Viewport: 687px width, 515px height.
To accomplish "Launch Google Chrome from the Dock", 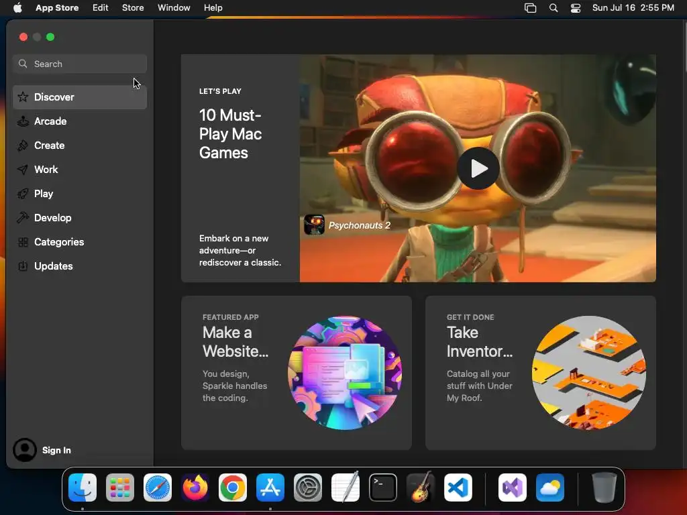I will [233, 487].
